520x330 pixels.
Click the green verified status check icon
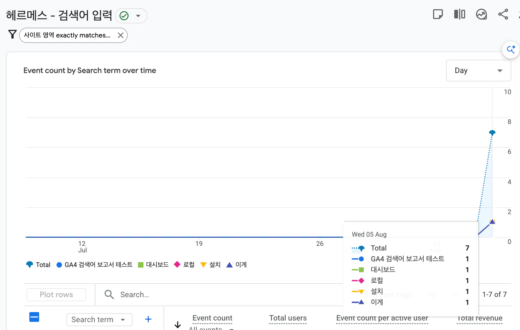pos(124,16)
